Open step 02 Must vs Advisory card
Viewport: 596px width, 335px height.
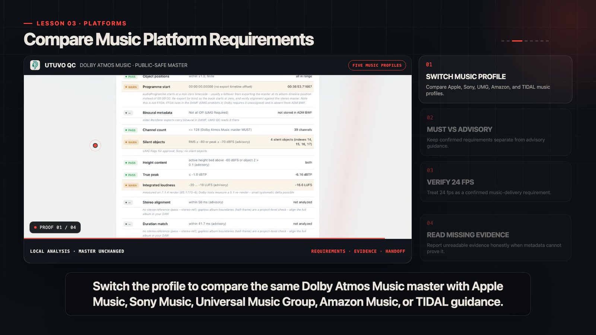coord(495,132)
